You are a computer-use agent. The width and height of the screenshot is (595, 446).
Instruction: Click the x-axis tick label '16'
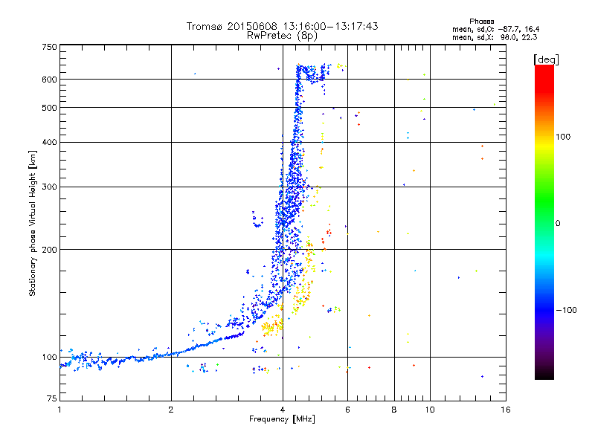tap(506, 410)
